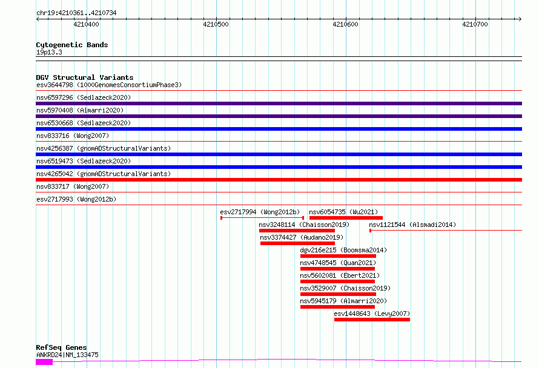Open dgv216e215 (Boomsma2014) variant label
This screenshot has height=368, width=539.
point(343,250)
